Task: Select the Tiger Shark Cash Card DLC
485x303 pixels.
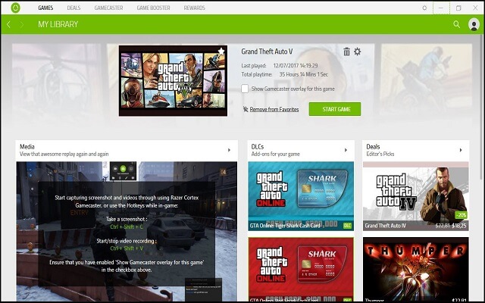Action: pos(301,195)
